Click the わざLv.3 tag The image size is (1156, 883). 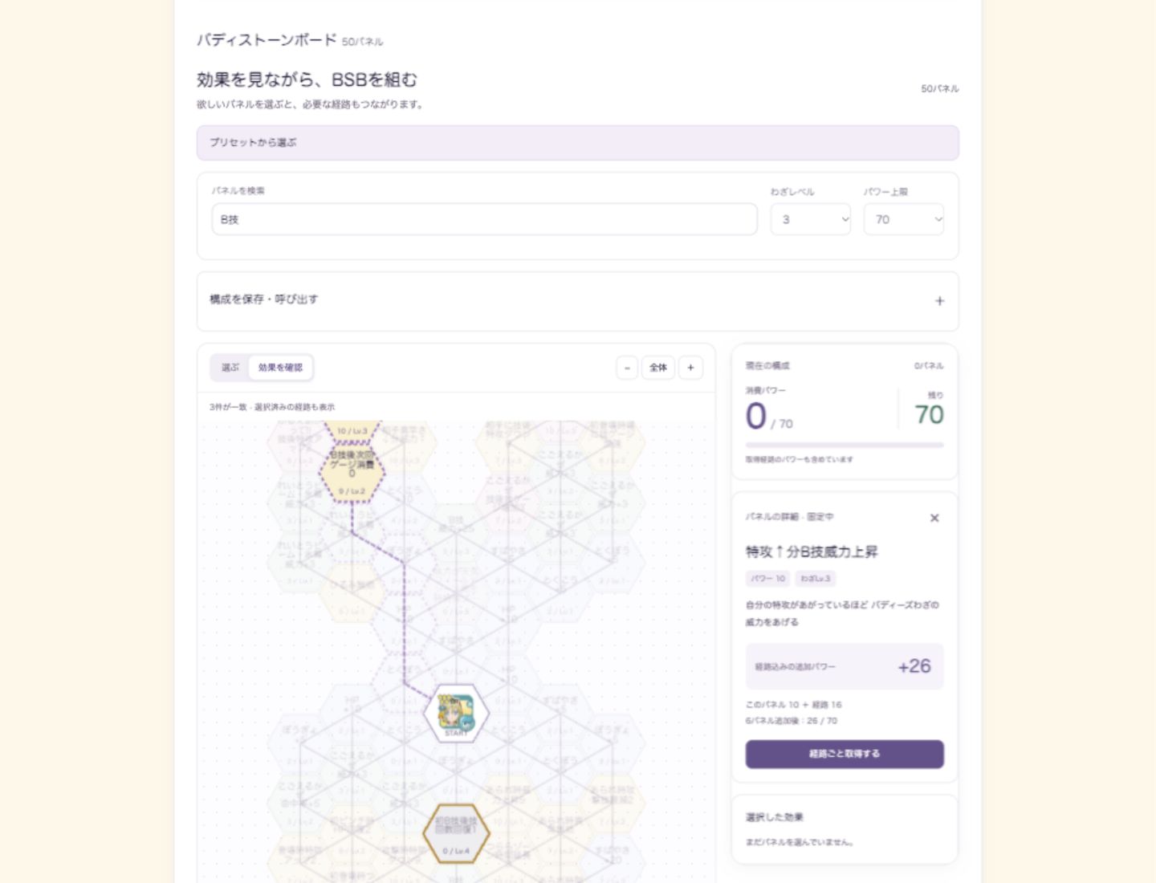(x=816, y=578)
